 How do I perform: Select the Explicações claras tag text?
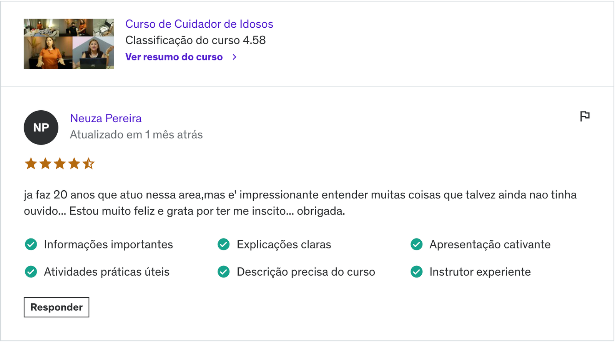(x=284, y=244)
